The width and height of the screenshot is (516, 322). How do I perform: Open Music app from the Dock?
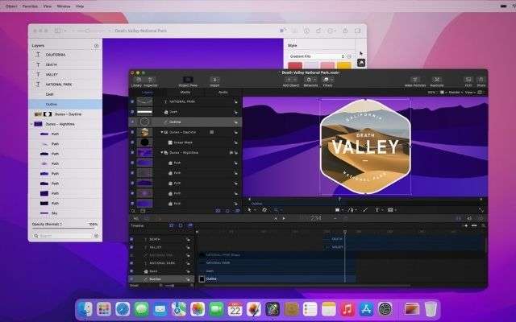coord(347,309)
